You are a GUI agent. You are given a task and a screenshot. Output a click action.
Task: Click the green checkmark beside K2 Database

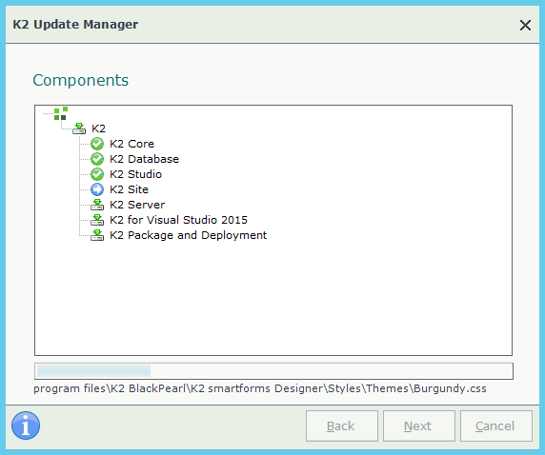pos(97,159)
